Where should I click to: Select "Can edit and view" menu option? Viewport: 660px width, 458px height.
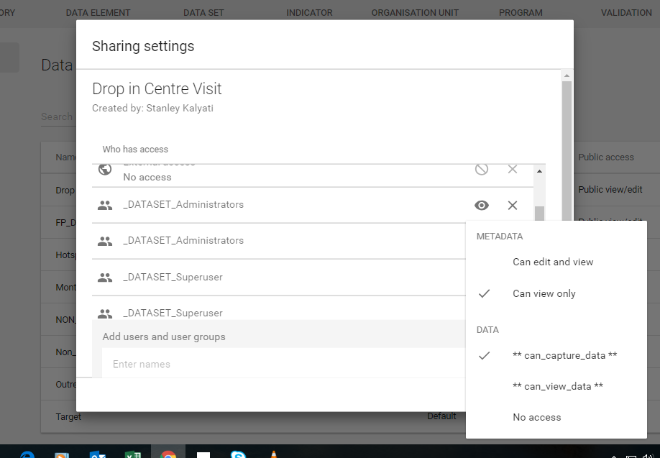(553, 262)
